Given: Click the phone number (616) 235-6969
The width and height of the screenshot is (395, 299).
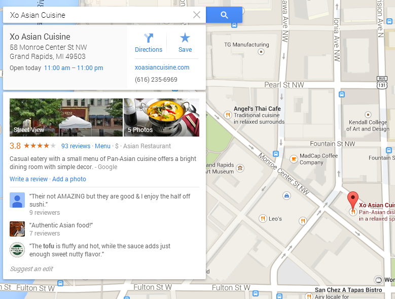Looking at the screenshot, I should pos(156,80).
